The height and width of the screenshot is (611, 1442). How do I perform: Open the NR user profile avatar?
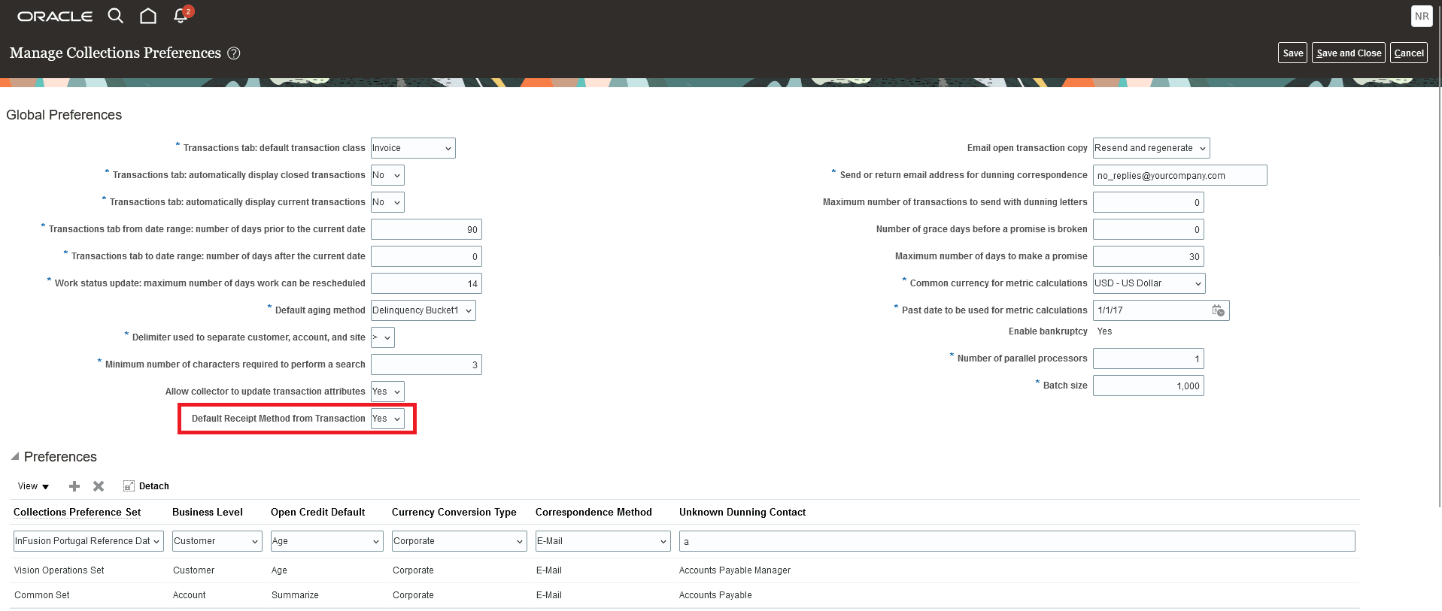1421,16
